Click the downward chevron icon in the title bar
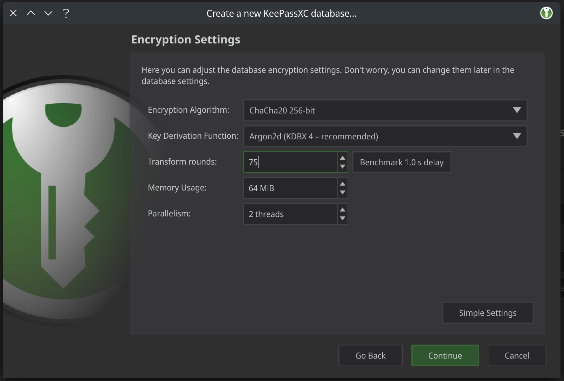This screenshot has width=564, height=381. [x=48, y=13]
